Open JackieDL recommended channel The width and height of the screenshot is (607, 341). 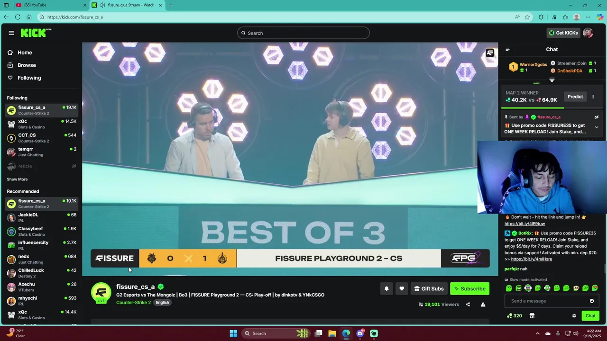42,217
